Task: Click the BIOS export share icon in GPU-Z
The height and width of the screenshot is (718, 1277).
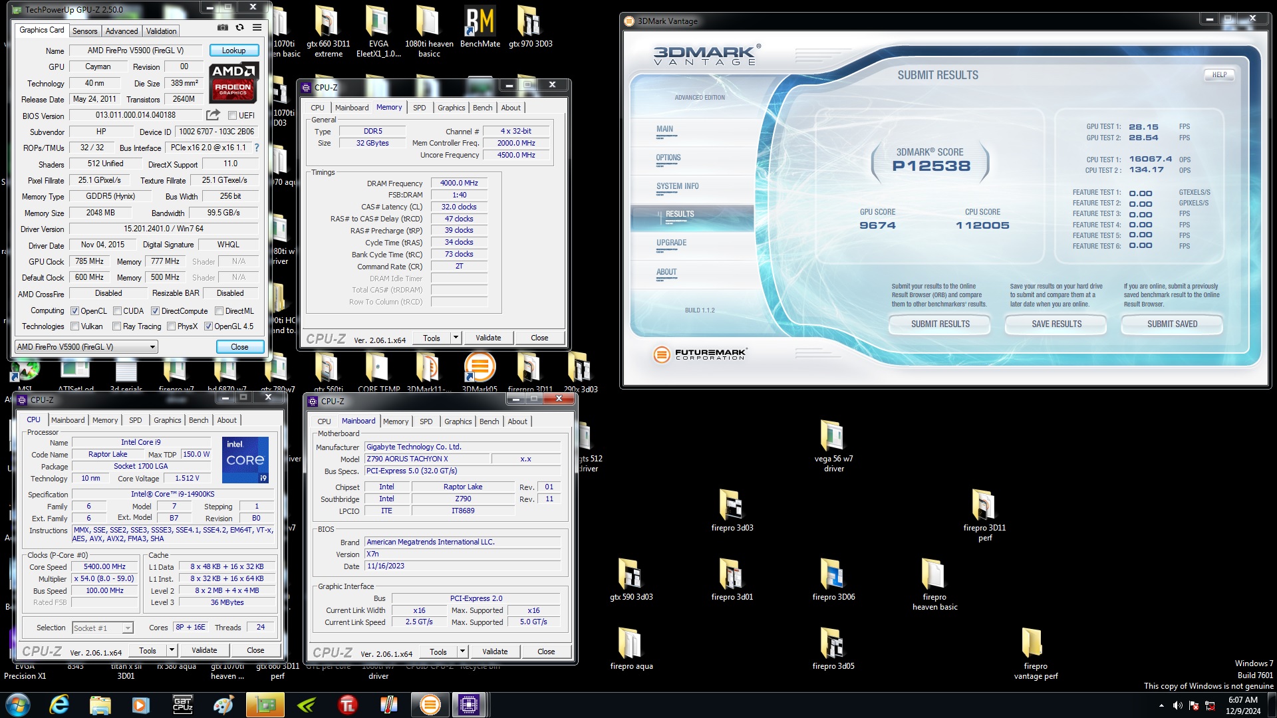Action: (x=213, y=115)
